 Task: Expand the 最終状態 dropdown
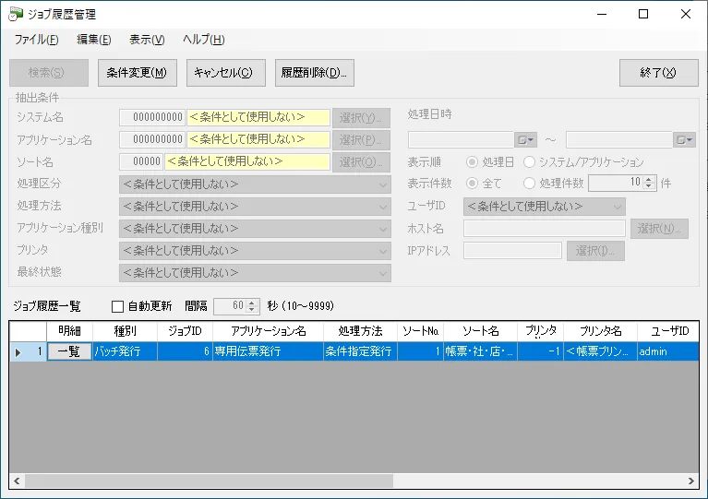pos(383,273)
